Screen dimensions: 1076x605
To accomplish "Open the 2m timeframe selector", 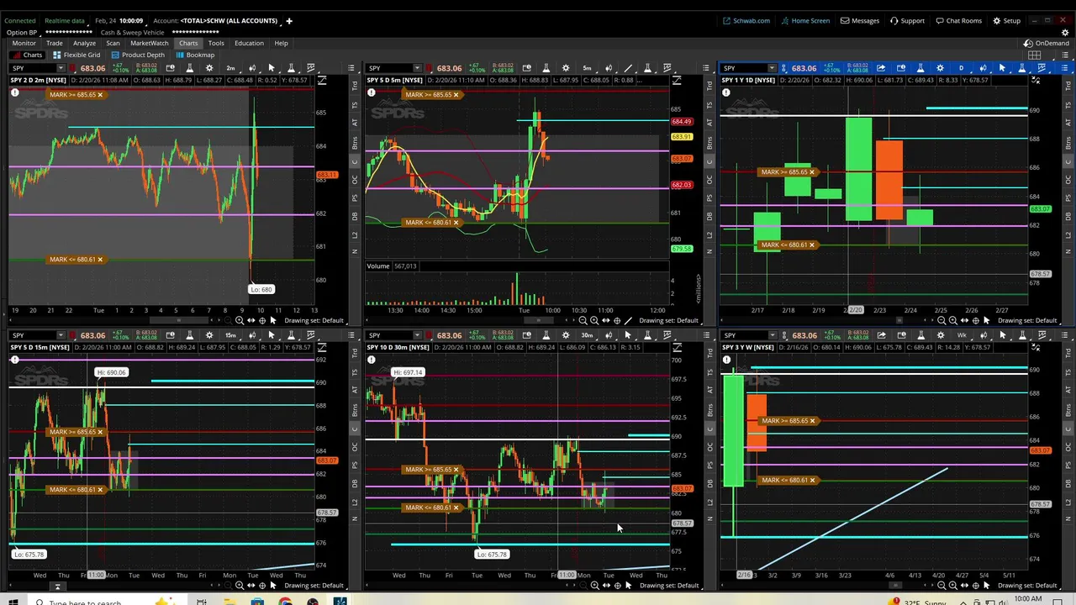I will tap(230, 68).
